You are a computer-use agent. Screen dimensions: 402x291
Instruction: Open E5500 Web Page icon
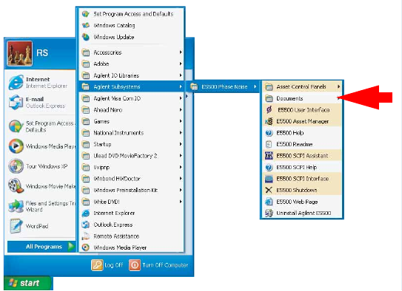tap(269, 202)
